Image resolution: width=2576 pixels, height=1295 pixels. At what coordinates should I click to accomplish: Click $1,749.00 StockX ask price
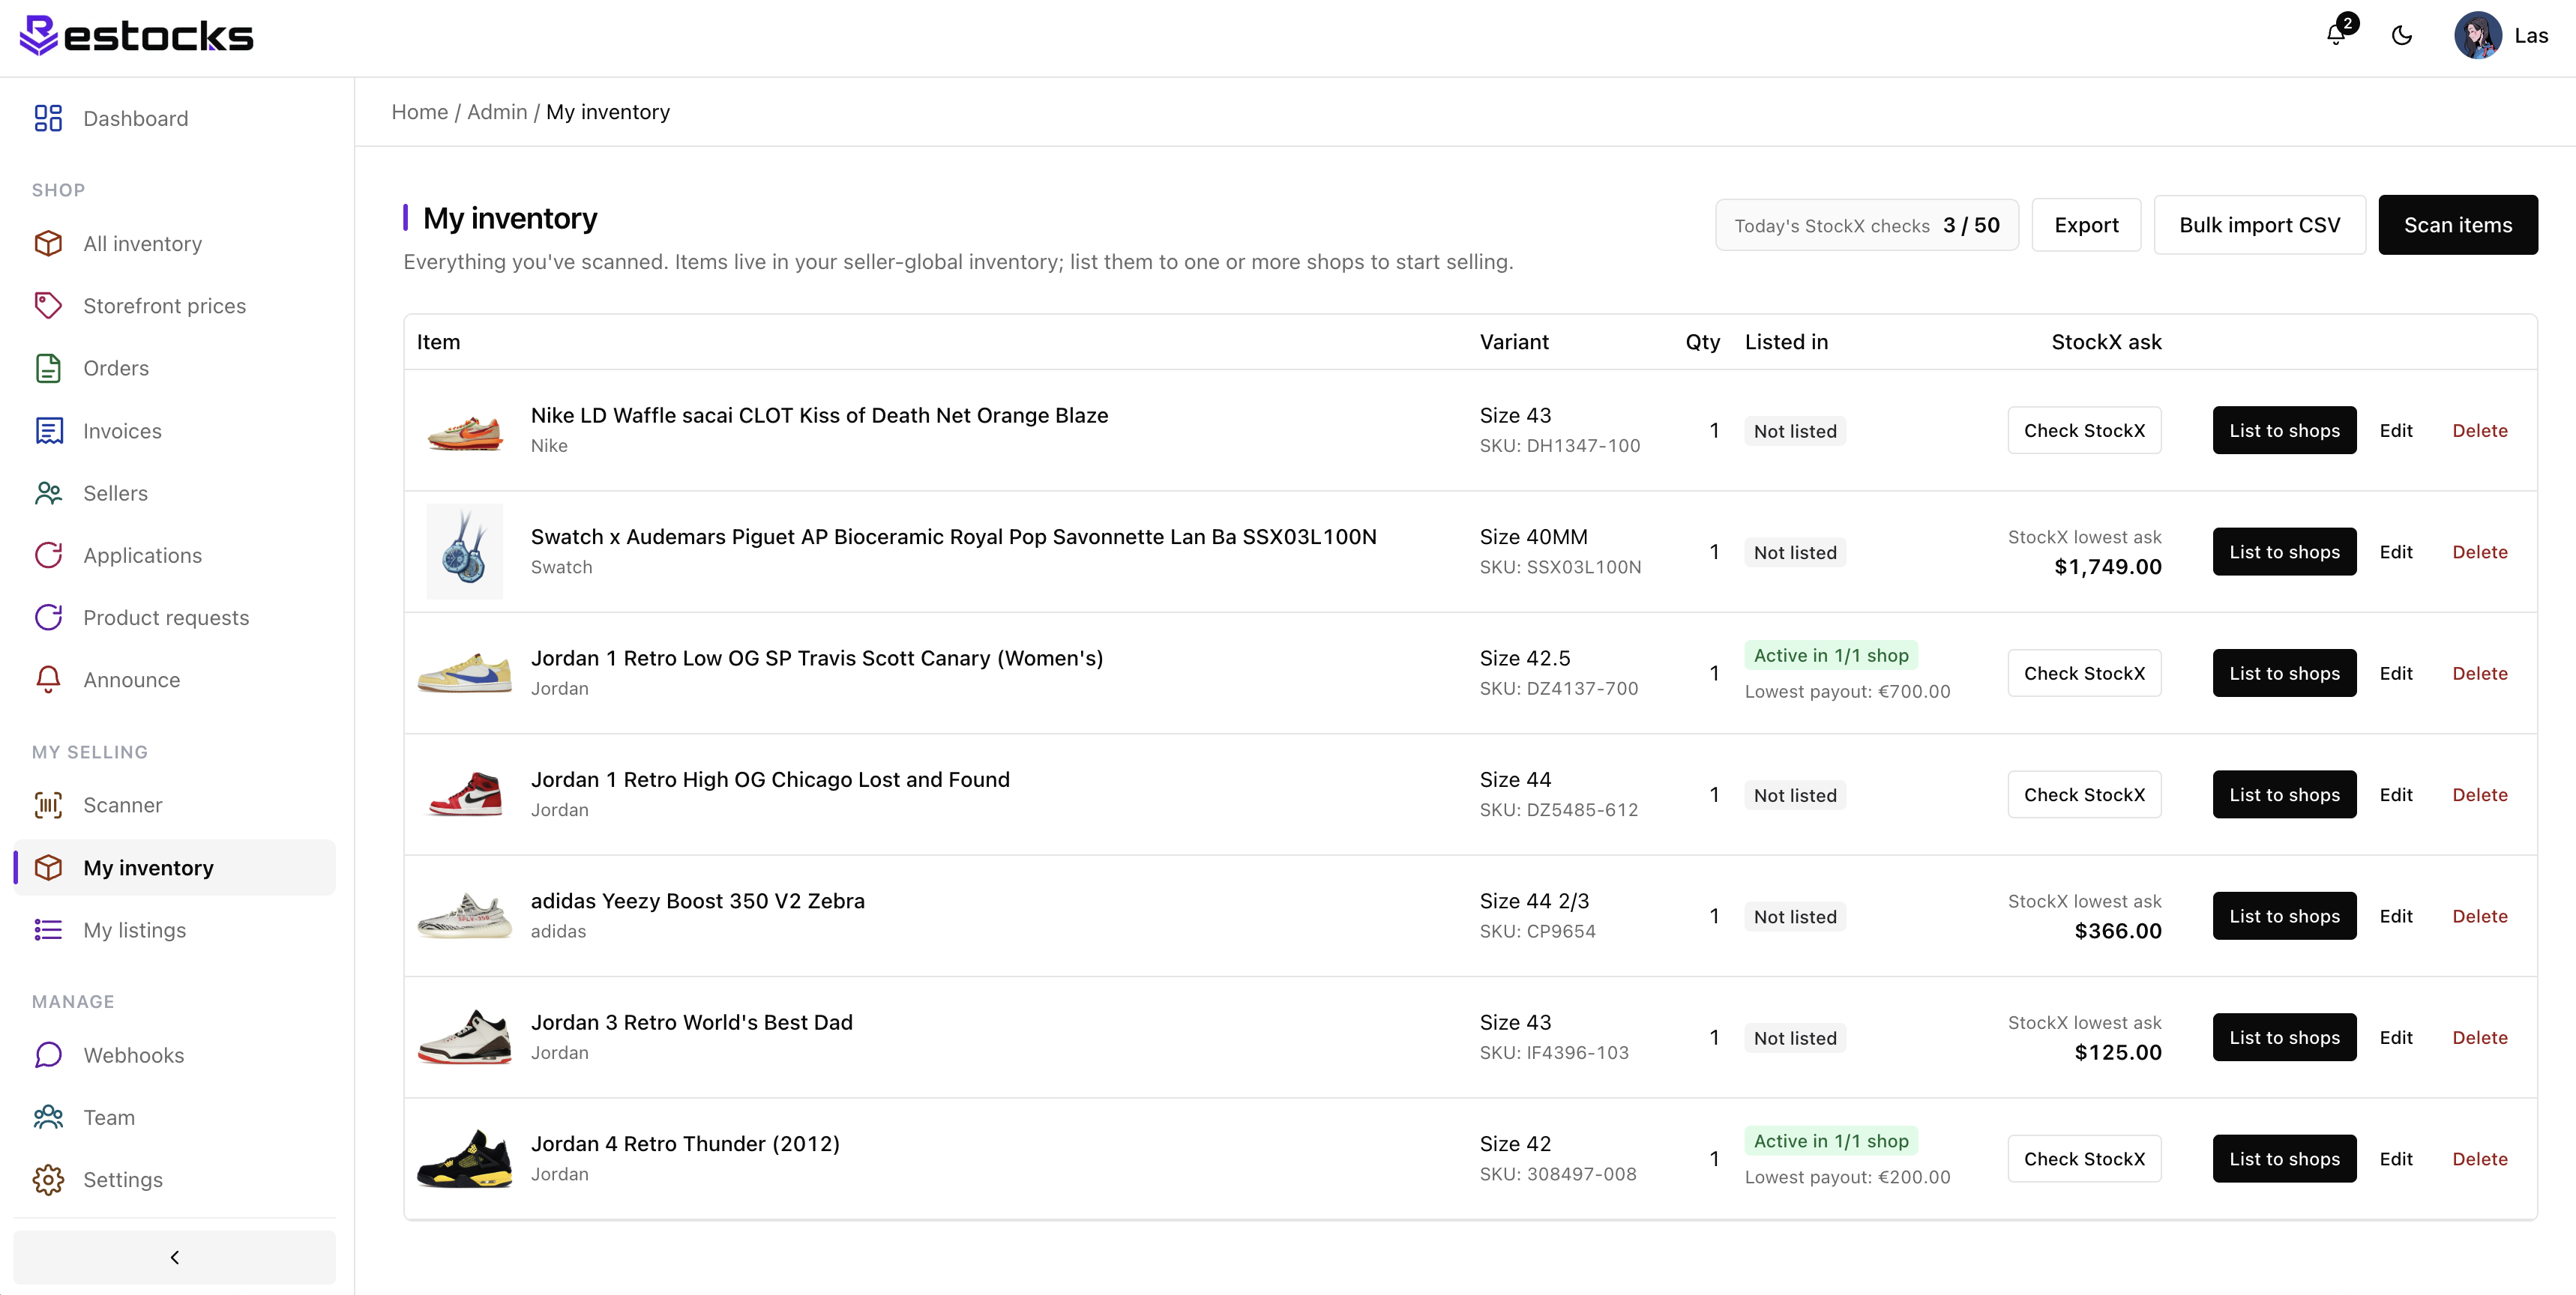pyautogui.click(x=2107, y=566)
